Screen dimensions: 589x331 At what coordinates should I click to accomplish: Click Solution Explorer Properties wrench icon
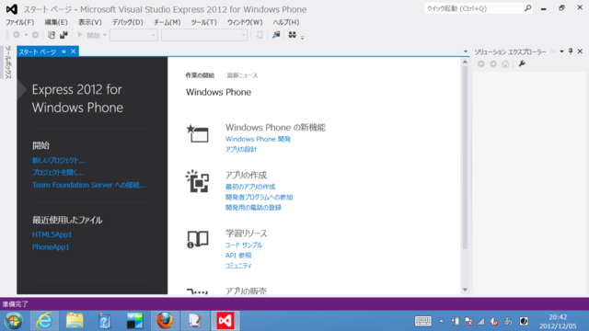click(x=522, y=63)
